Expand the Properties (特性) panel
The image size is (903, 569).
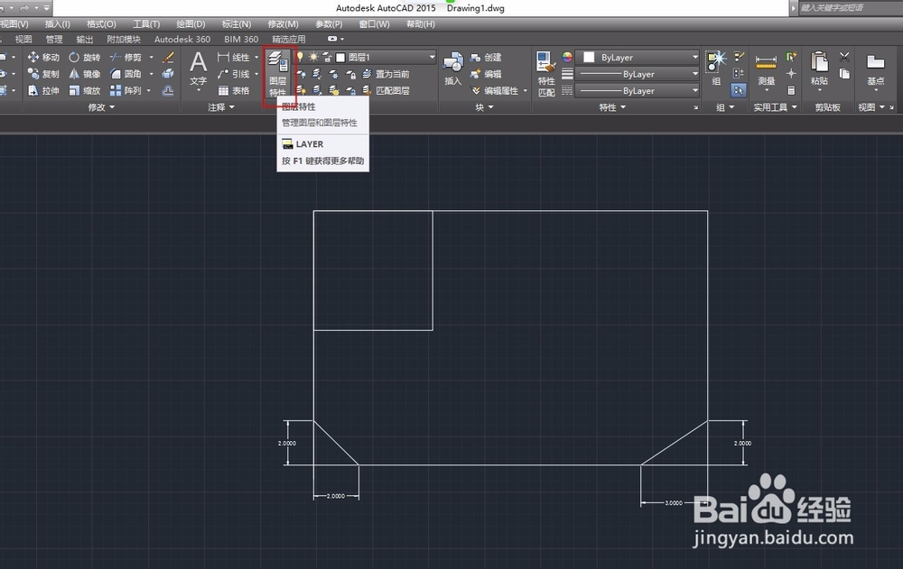click(x=612, y=107)
